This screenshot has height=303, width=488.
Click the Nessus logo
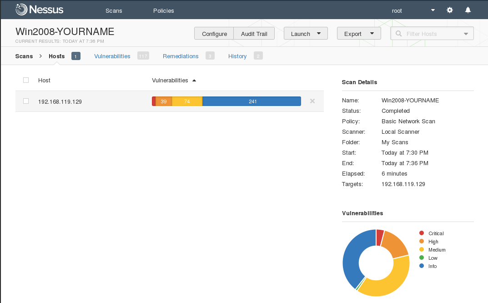39,10
